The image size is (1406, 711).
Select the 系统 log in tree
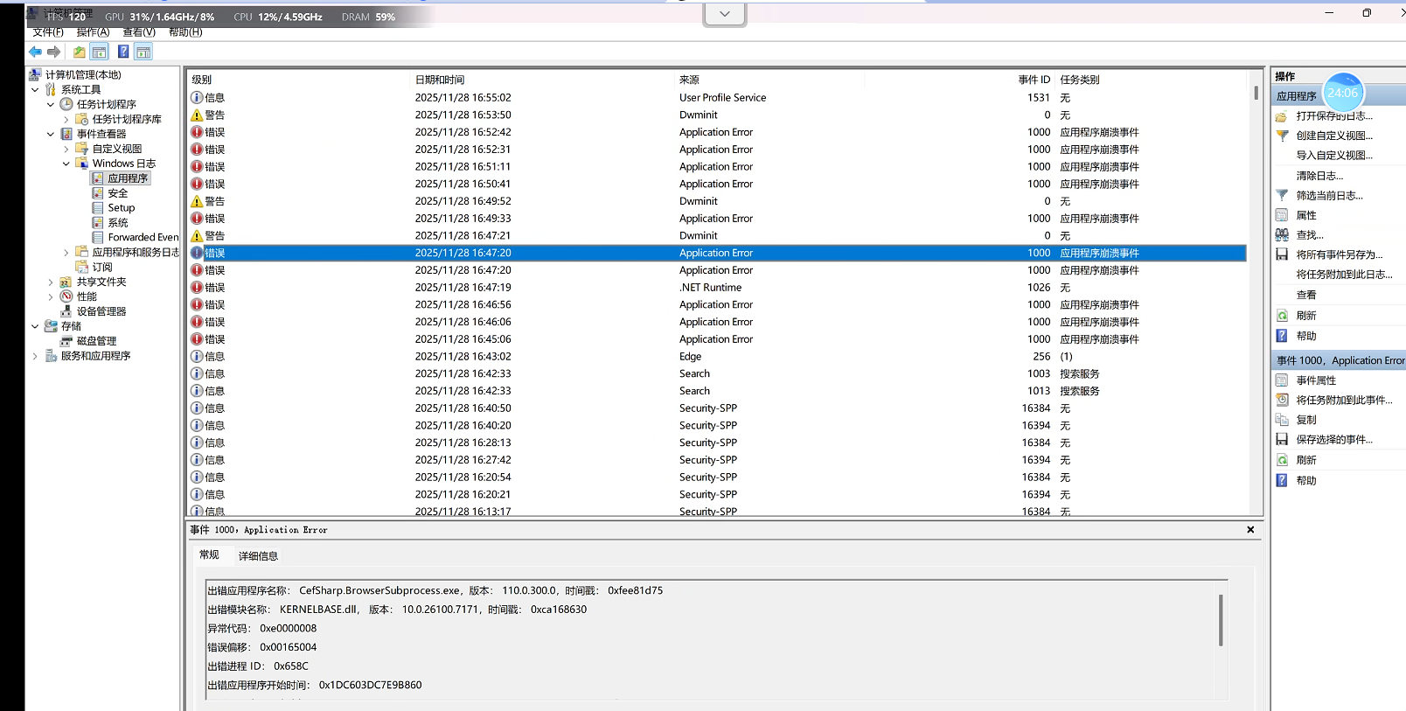(x=118, y=223)
